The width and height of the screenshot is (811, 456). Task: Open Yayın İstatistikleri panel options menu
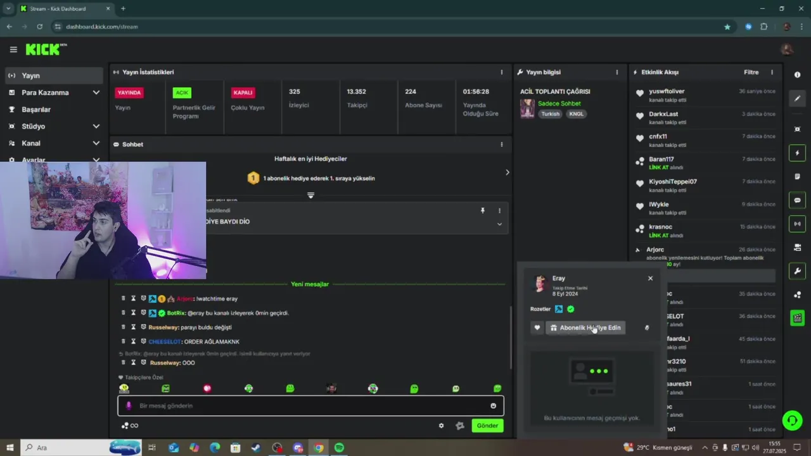pyautogui.click(x=501, y=72)
